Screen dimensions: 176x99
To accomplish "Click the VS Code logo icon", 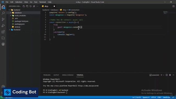I will click(2, 2).
